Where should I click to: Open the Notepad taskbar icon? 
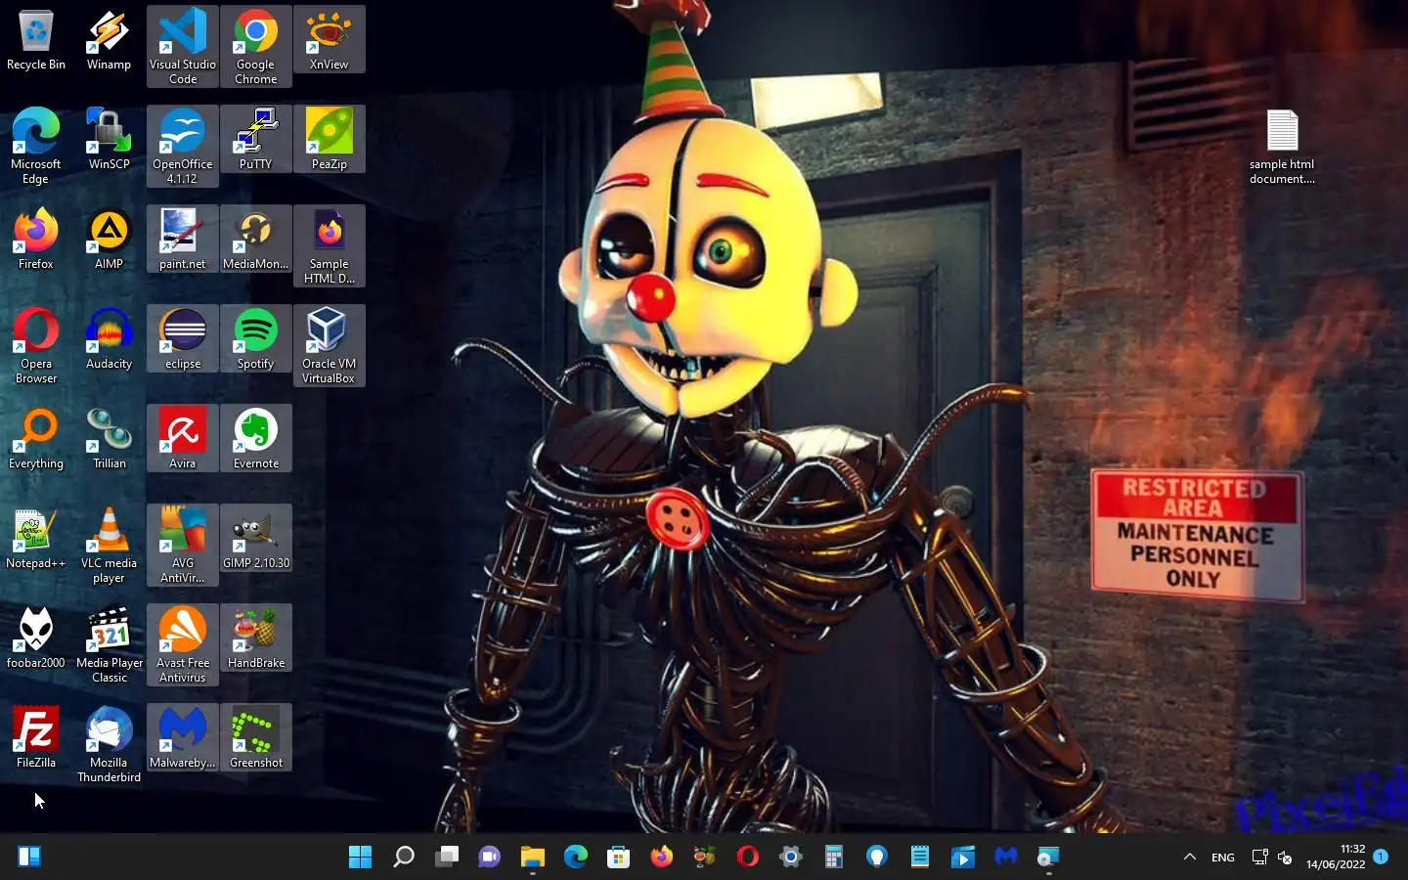[x=920, y=858]
